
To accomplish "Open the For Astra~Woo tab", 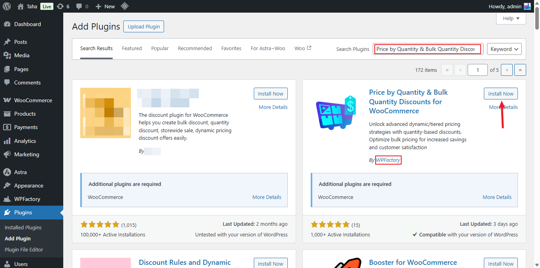I will click(x=268, y=49).
